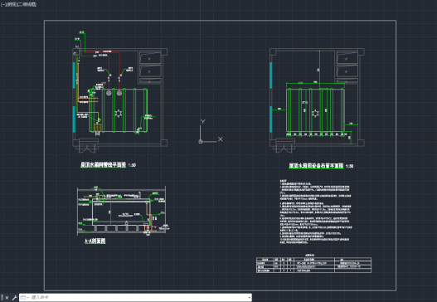This screenshot has width=437, height=302.
Task: Open the 二维线框 visual style menu
Action: [x=27, y=4]
